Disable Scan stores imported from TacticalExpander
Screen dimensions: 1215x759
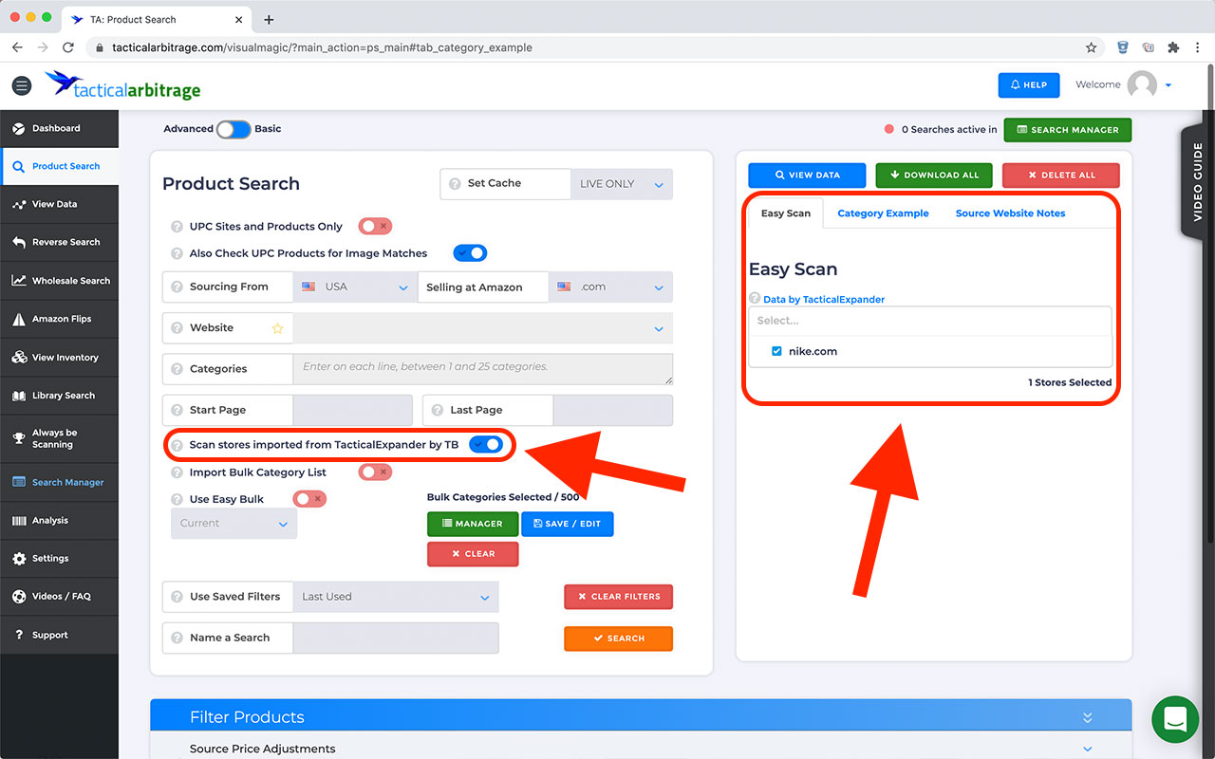(485, 445)
